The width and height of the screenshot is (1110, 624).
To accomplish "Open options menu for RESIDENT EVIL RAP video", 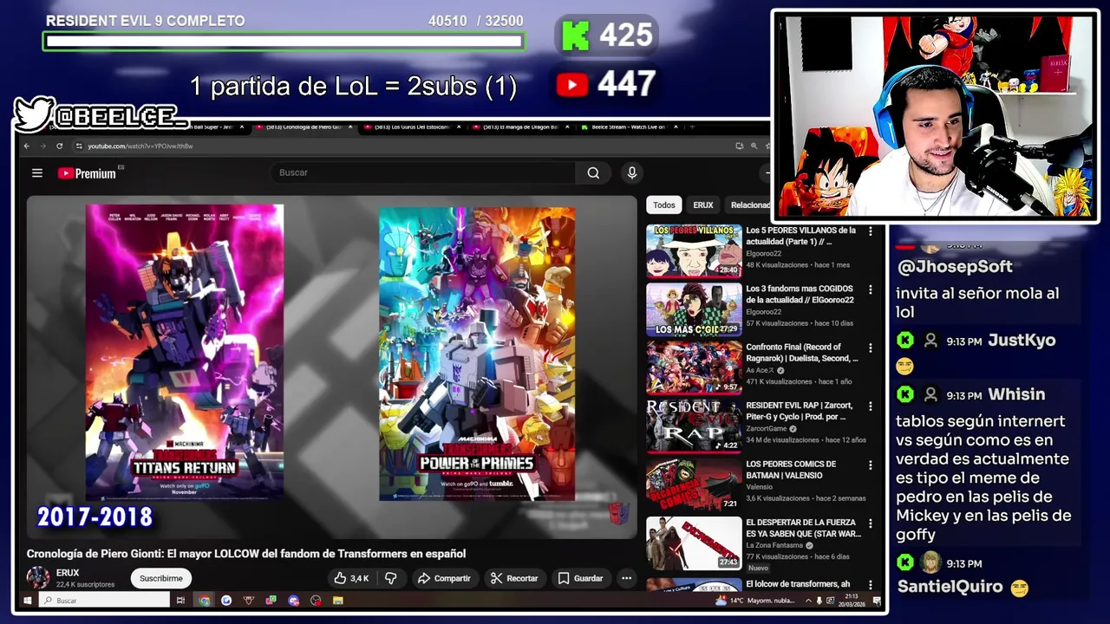I will [871, 406].
